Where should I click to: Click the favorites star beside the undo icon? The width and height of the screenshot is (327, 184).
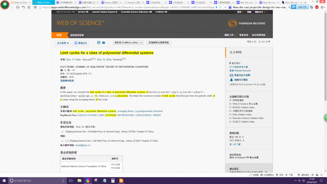(29, 7)
